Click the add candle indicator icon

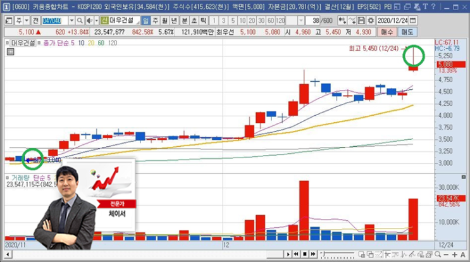tap(342, 20)
